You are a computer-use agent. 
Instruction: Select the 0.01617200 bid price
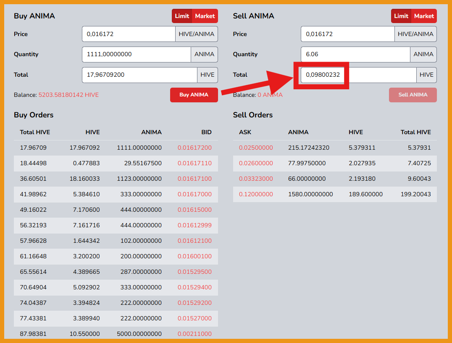[x=194, y=148]
